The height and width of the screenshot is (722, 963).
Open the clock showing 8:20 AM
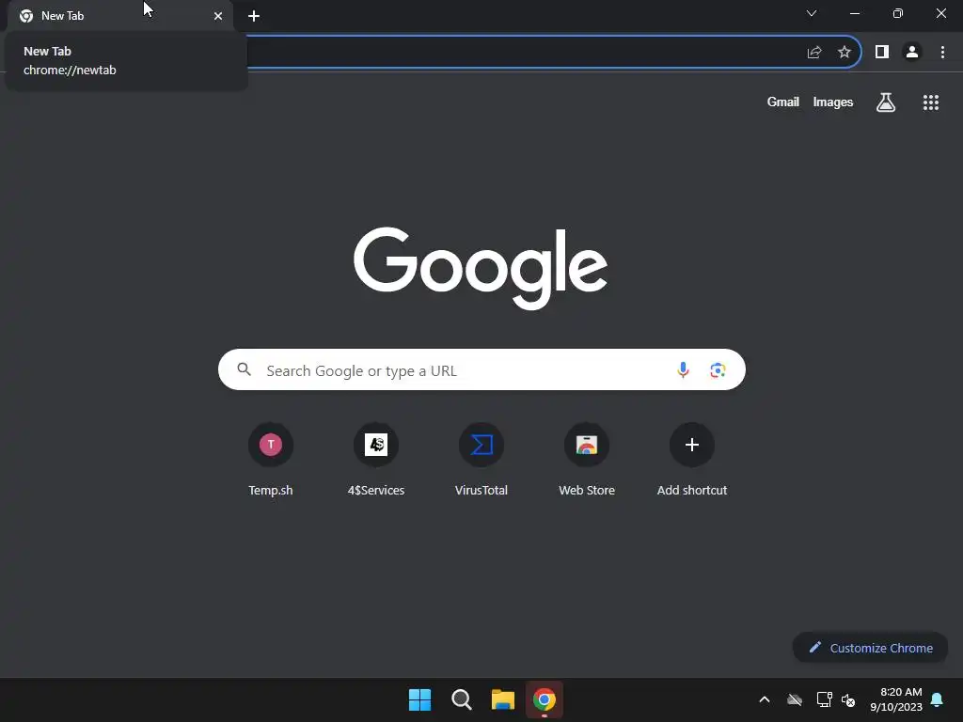click(x=896, y=699)
